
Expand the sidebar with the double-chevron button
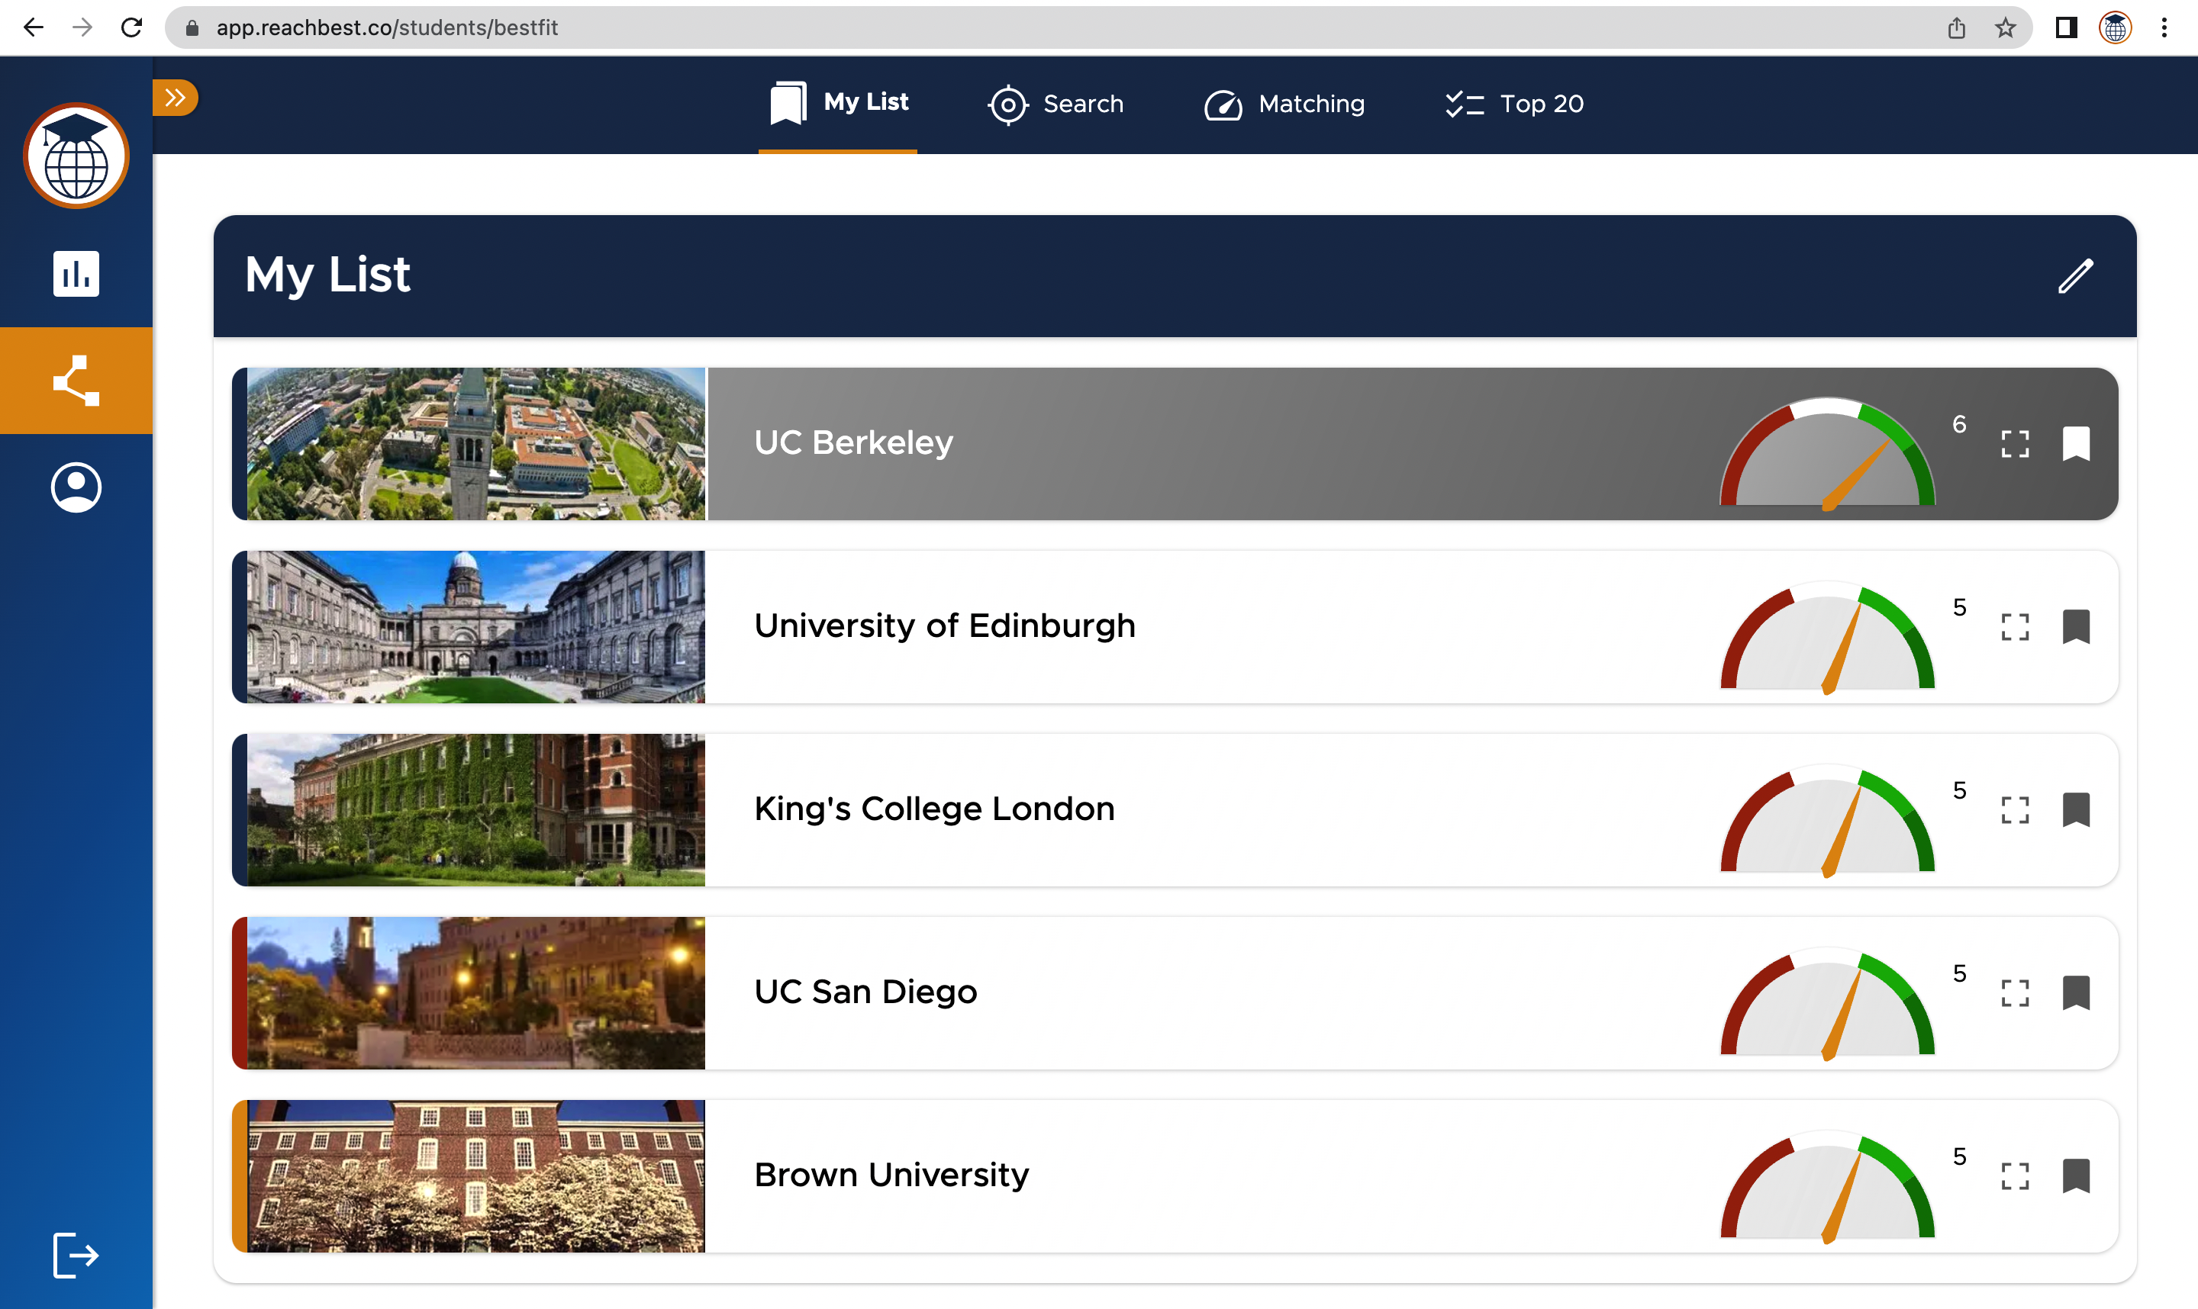[x=175, y=97]
